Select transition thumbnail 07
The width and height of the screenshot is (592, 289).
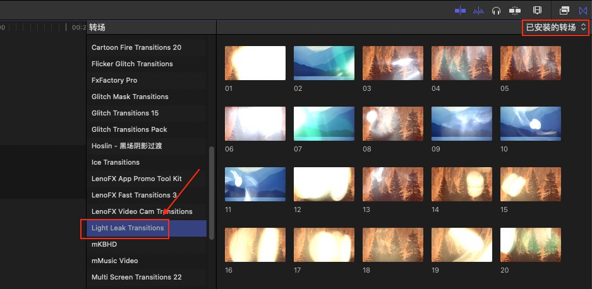pyautogui.click(x=324, y=124)
